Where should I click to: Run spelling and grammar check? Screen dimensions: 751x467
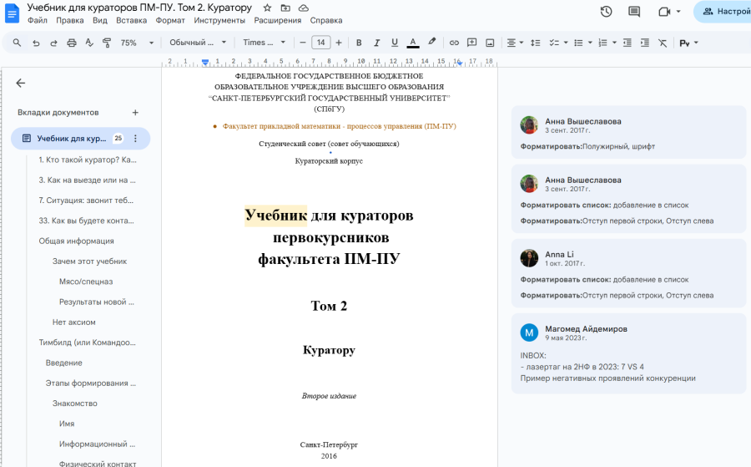pyautogui.click(x=89, y=43)
